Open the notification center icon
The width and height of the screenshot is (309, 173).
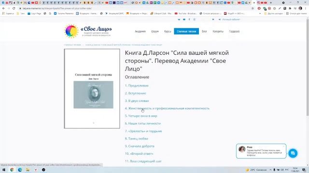point(304,170)
